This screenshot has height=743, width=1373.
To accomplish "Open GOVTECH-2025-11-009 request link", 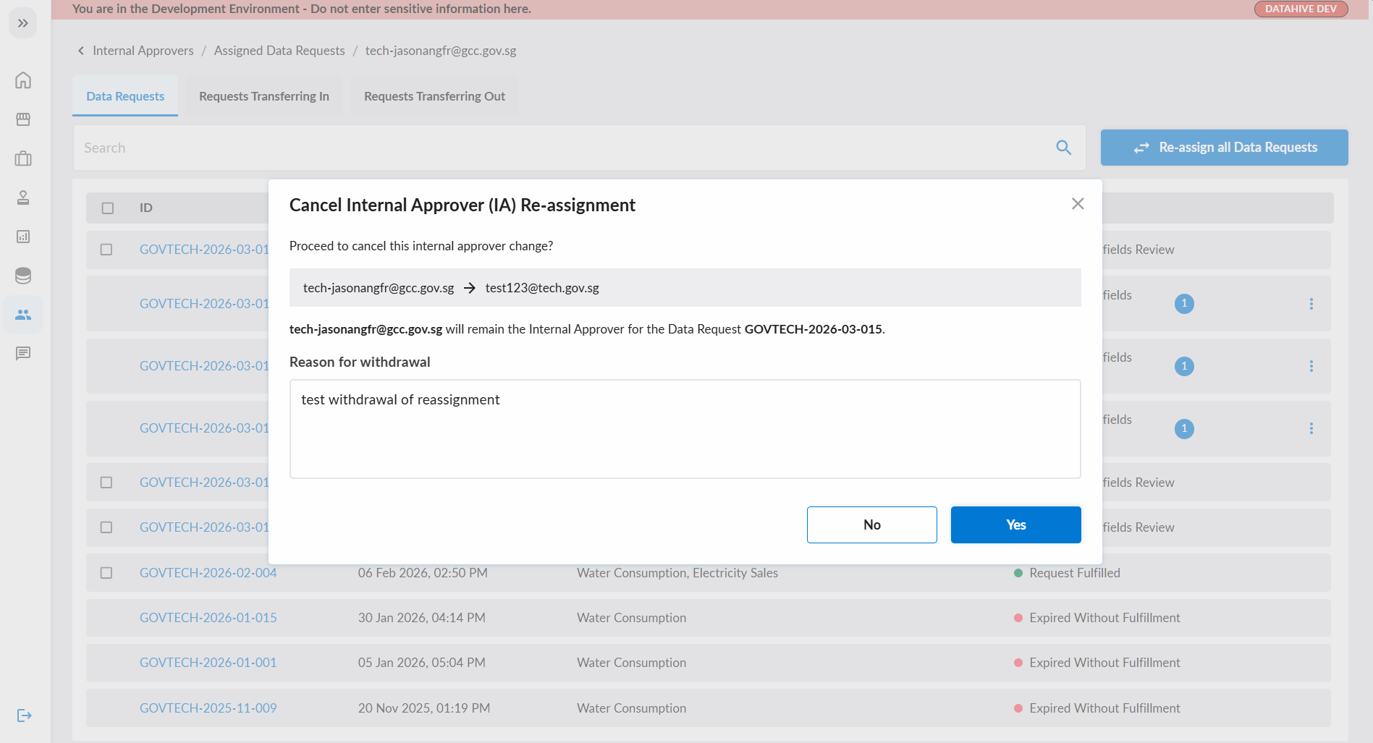I will click(208, 708).
